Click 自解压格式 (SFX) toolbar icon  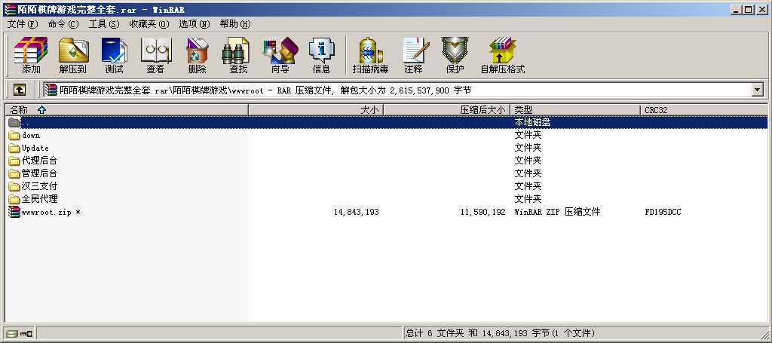(x=503, y=55)
